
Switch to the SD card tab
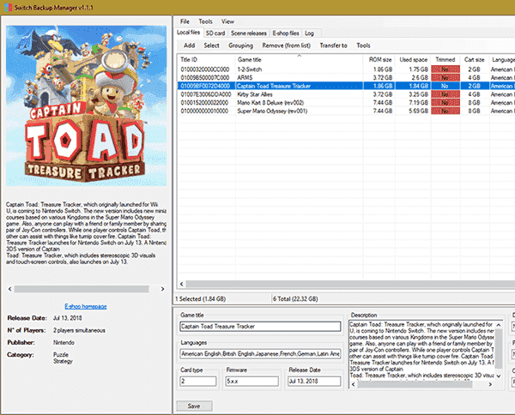tap(215, 33)
